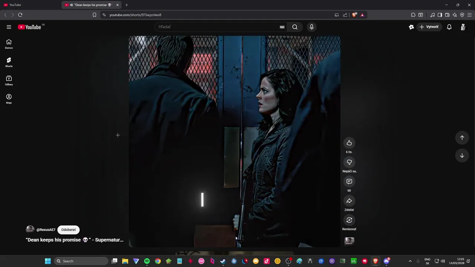Open Brave Shields lion icon
This screenshot has width=475, height=267.
coord(354,15)
